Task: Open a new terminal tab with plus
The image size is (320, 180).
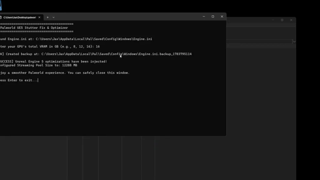Action: [x=47, y=17]
